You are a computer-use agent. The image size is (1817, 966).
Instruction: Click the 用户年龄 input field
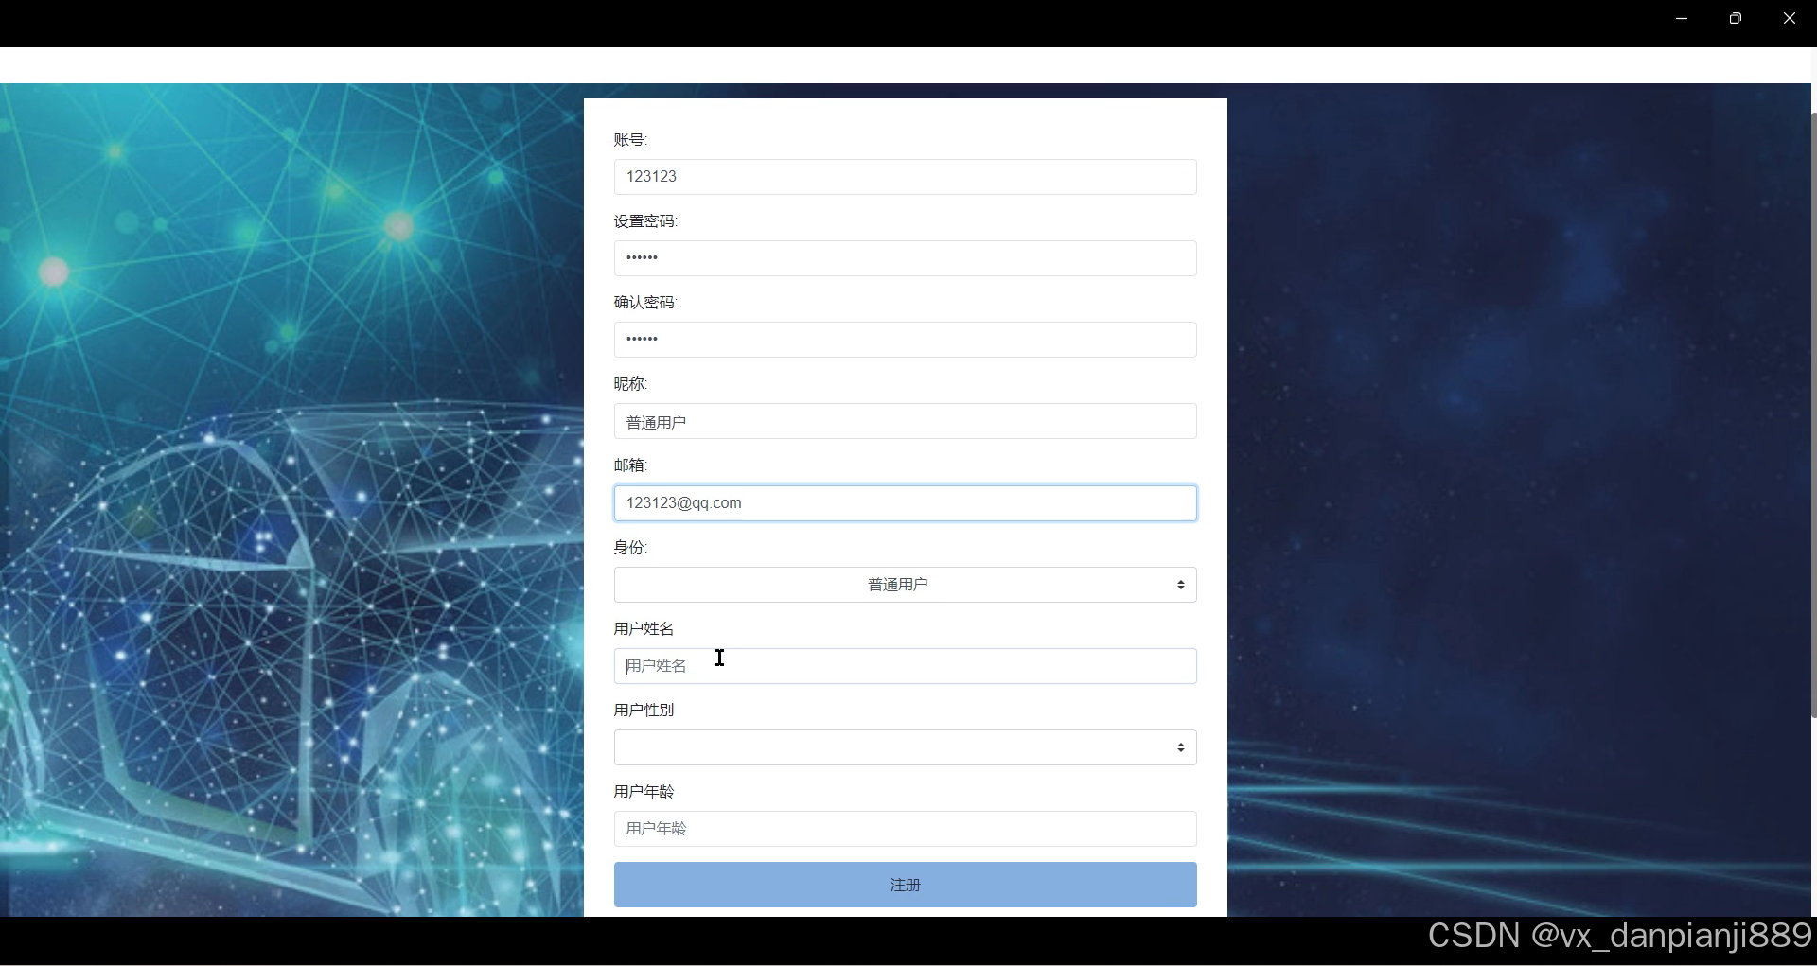905,829
